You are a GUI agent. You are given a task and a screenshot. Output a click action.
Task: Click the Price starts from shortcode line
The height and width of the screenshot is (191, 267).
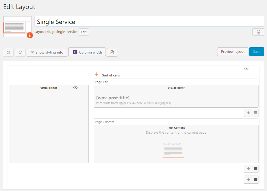click(133, 103)
